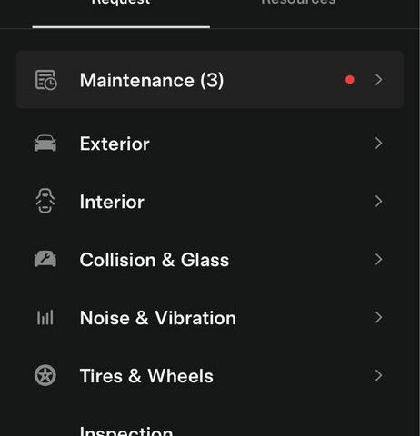Select the Maintenance (3) label
The image size is (420, 436).
click(152, 80)
